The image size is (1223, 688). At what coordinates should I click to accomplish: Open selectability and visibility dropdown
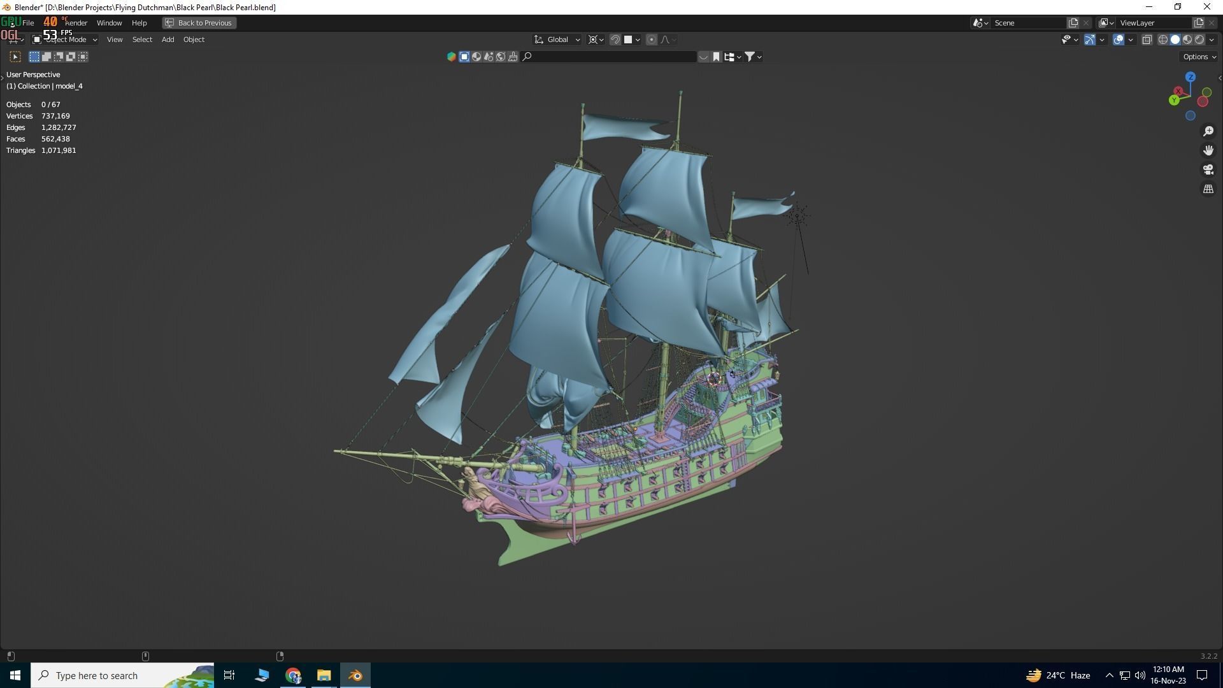1069,39
